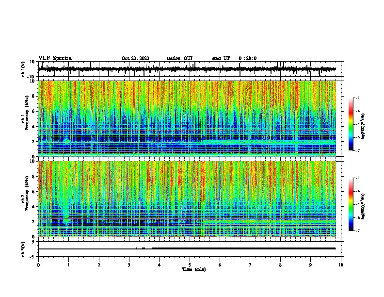Click the "6" kHz tick of ch.1
384x297 pixels.
click(x=33, y=111)
